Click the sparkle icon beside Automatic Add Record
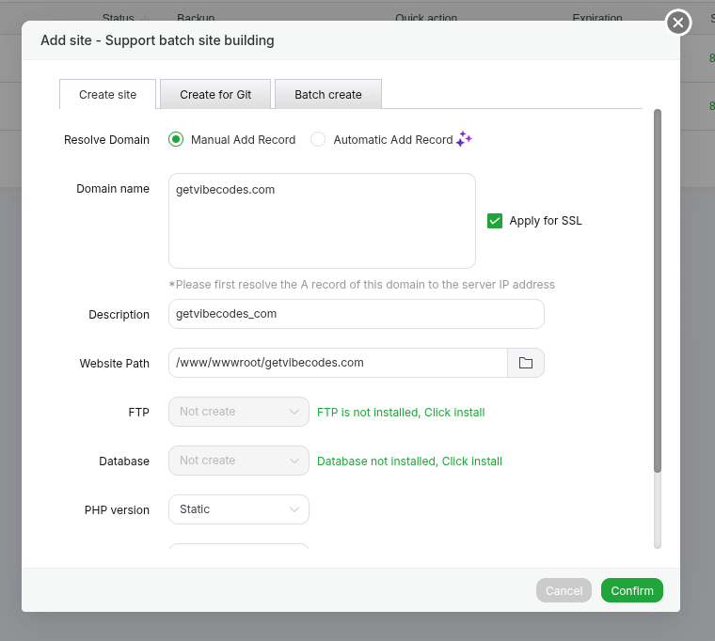Image resolution: width=715 pixels, height=641 pixels. [464, 139]
